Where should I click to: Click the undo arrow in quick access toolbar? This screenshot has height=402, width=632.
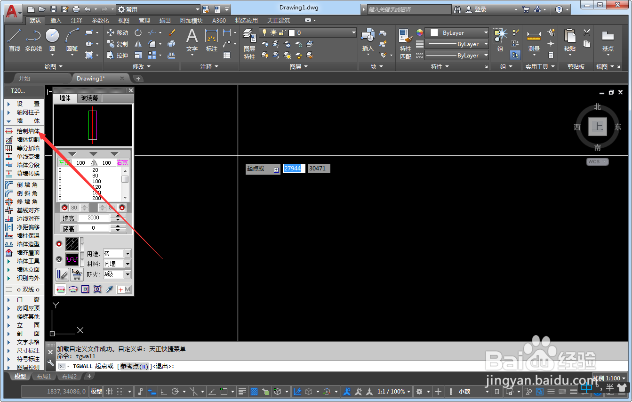(x=88, y=9)
